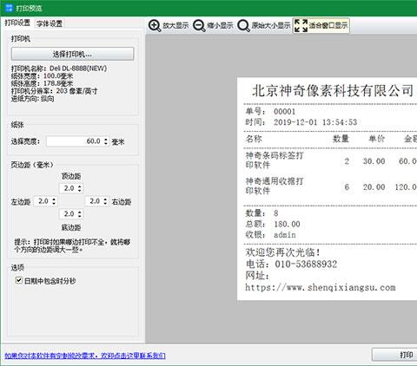Decrease paper width using down stepper arrow
The width and height of the screenshot is (417, 366).
[106, 144]
